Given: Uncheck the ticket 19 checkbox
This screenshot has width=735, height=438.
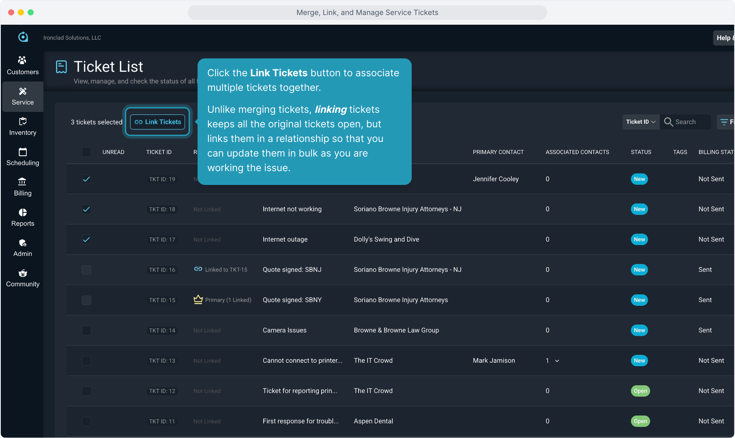Looking at the screenshot, I should click(86, 179).
